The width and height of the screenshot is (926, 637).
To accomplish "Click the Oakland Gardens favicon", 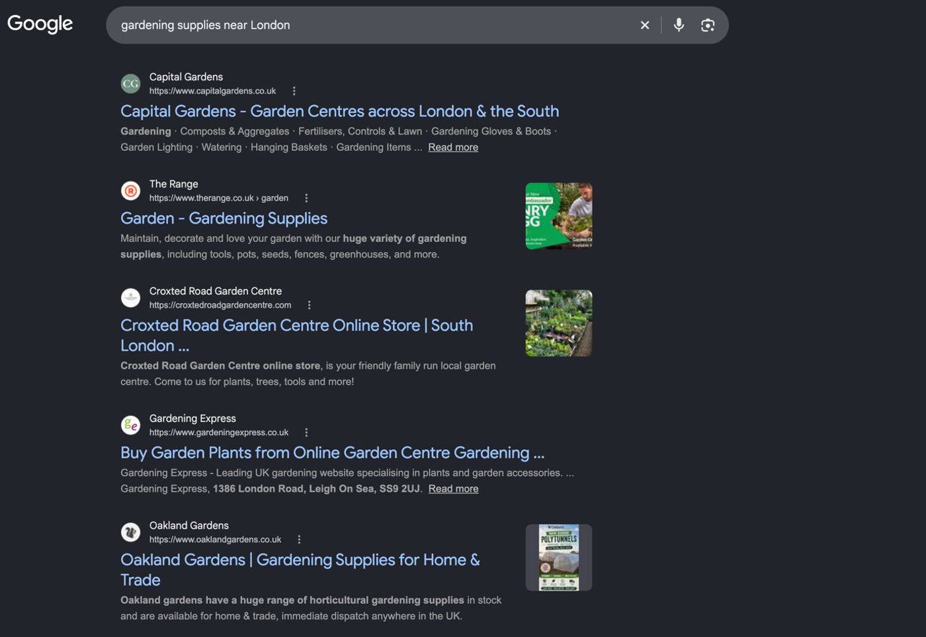I will [131, 532].
